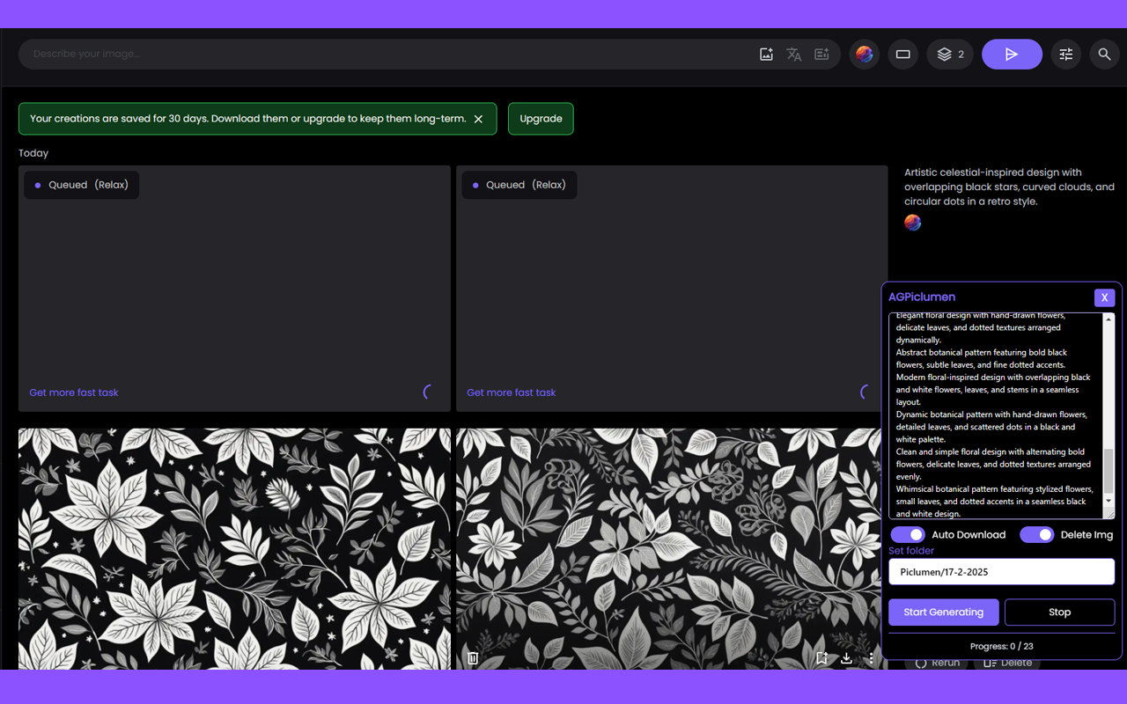This screenshot has height=704, width=1127.
Task: Click the purple send generate button
Action: point(1012,55)
